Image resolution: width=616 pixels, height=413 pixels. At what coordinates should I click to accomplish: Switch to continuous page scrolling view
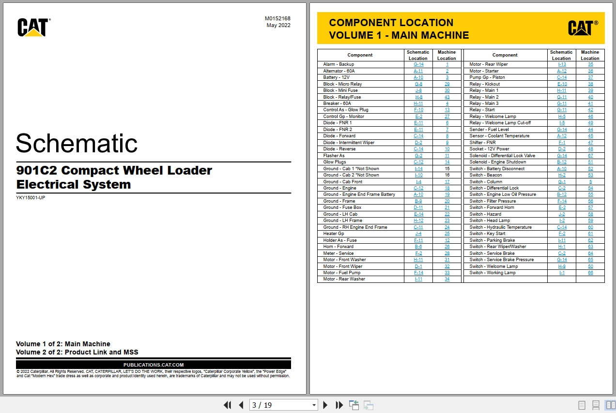click(x=596, y=405)
